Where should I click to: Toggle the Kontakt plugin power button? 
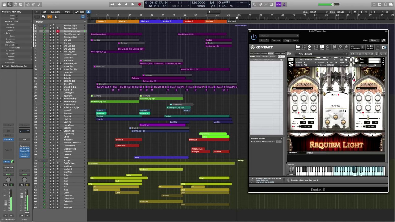pos(254,37)
